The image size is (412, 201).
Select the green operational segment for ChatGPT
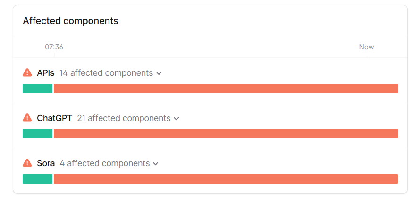[38, 134]
